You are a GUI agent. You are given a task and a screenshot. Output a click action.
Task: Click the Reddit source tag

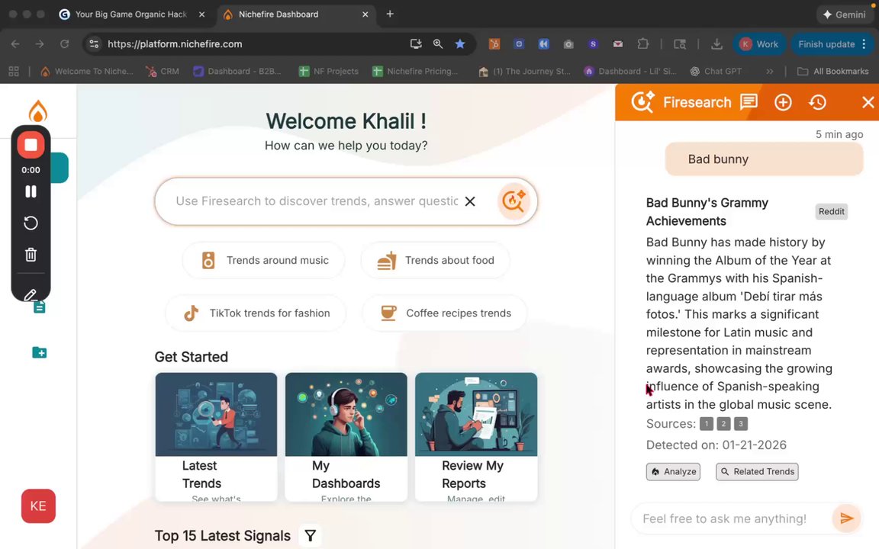point(832,211)
